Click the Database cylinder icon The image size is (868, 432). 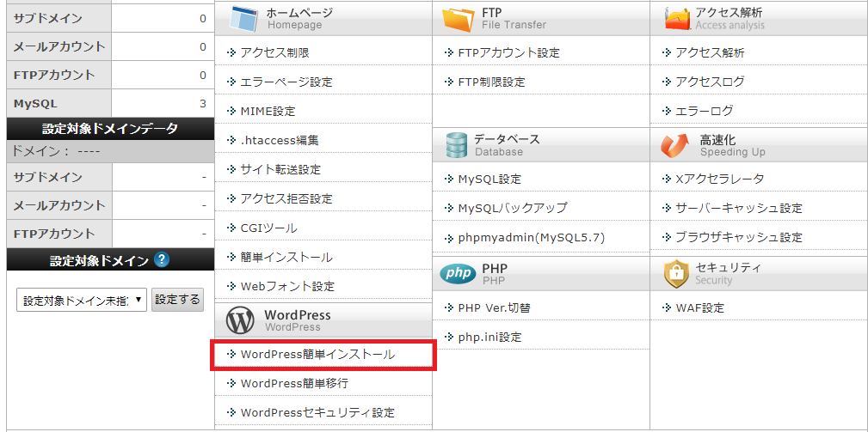(456, 145)
